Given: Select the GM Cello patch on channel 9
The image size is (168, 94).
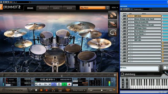Looking at the screenshot, I should 144,40.
